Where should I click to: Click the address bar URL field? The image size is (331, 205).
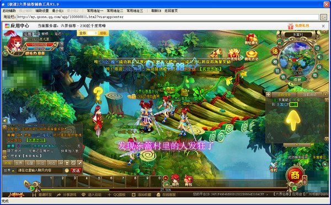point(167,17)
